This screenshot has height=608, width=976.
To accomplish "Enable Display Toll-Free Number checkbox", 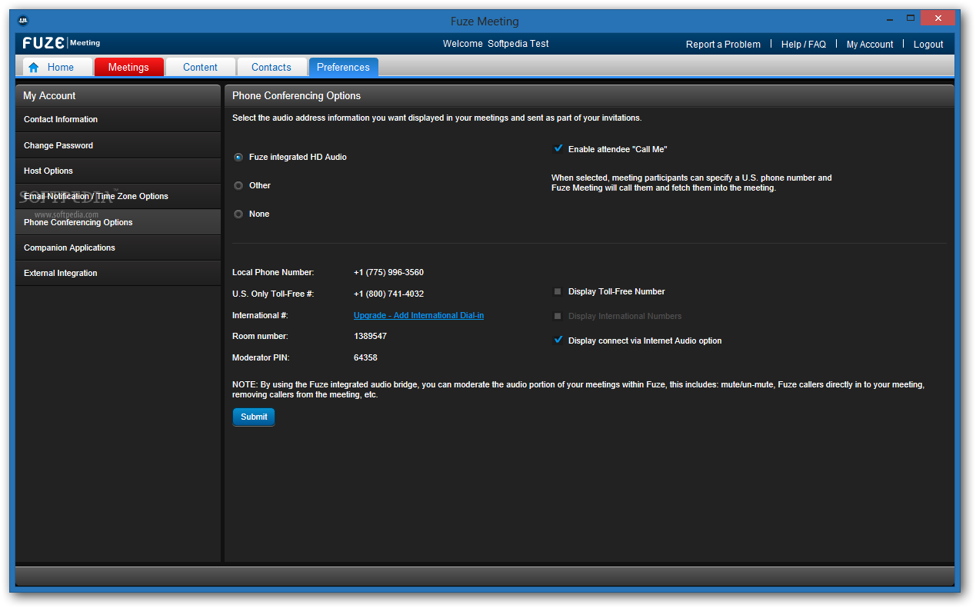I will tap(558, 291).
